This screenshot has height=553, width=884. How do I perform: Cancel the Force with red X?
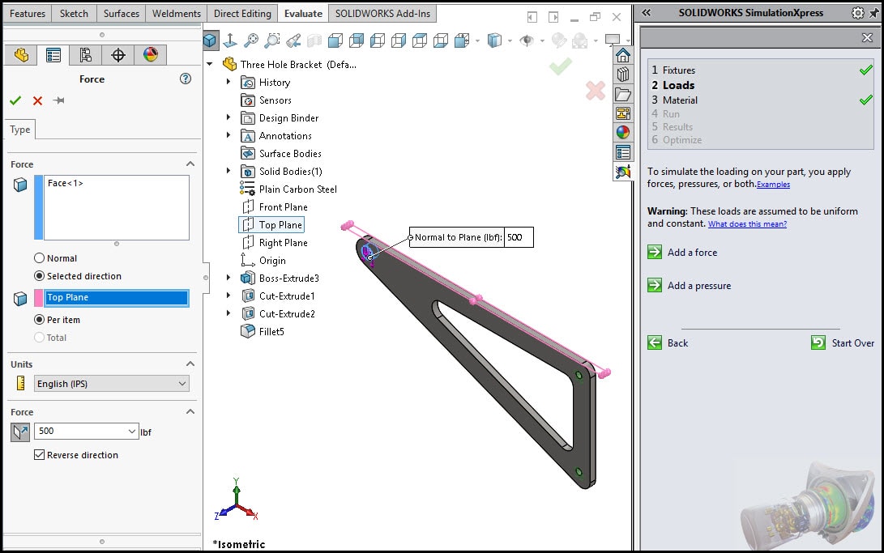tap(38, 100)
